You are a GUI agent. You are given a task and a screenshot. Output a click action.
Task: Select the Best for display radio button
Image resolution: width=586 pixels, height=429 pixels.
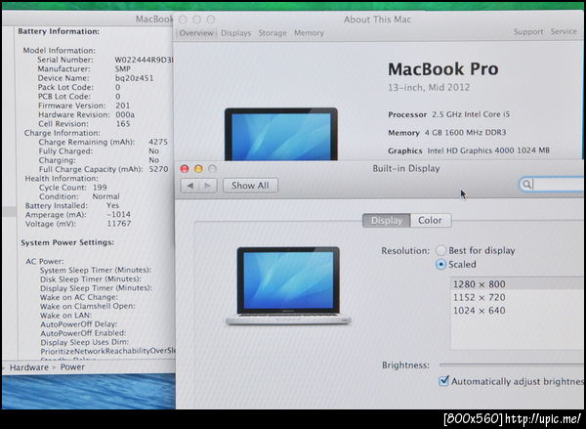point(441,250)
